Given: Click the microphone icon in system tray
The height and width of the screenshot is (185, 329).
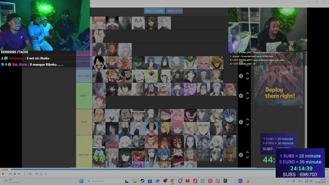Looking at the screenshot, I should [x=294, y=181].
